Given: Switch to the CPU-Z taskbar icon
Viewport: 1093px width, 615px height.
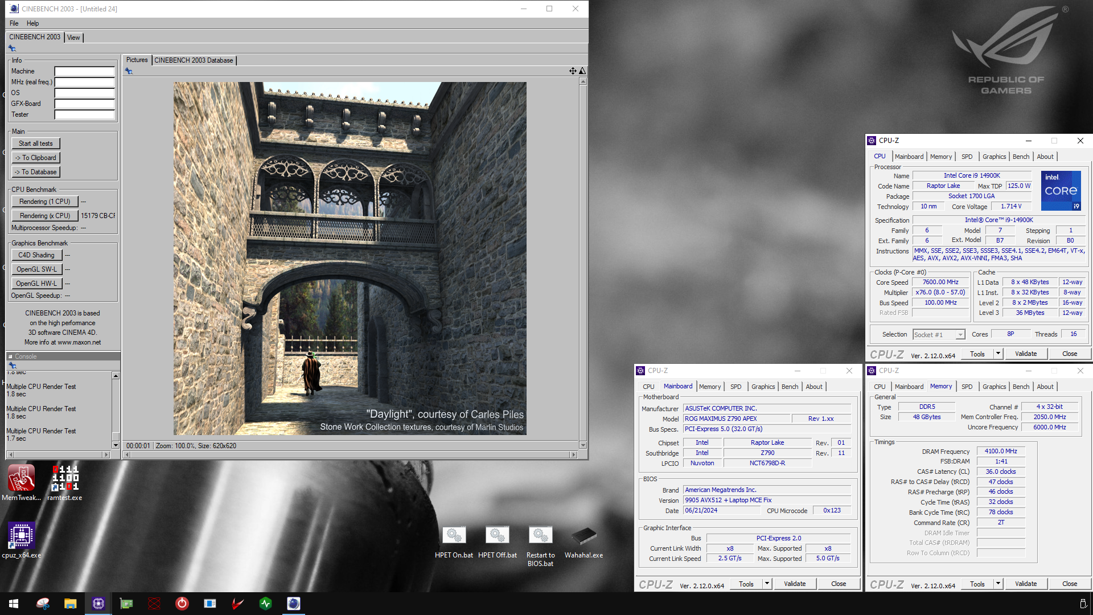Looking at the screenshot, I should [98, 604].
